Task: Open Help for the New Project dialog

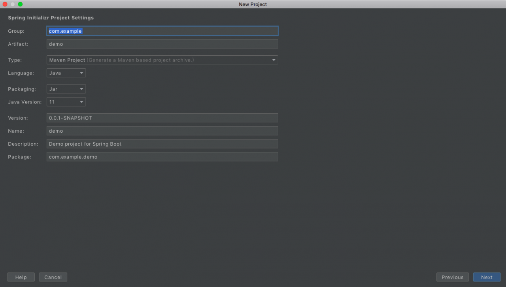Action: point(21,277)
